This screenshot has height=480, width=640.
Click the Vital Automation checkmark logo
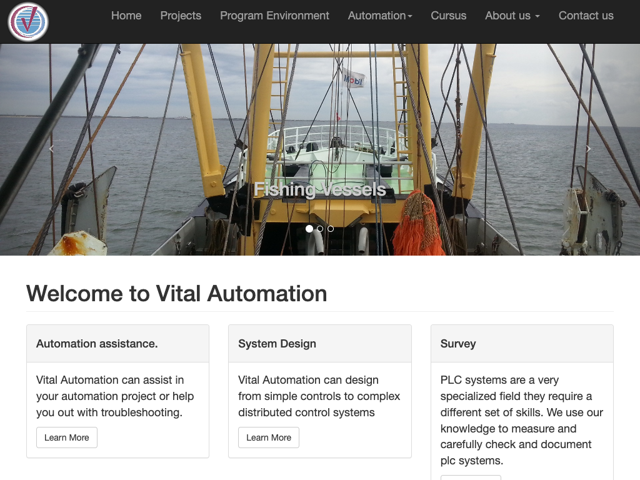[x=28, y=22]
